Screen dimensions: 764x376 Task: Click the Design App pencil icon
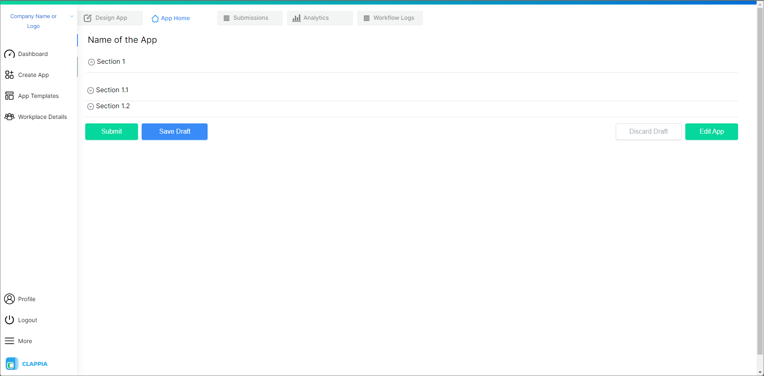(88, 18)
